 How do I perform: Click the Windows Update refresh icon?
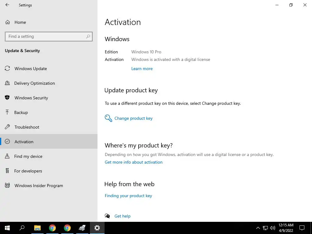(7, 69)
